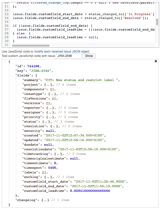Click the Show button
The width and height of the screenshot is (162, 210).
[x=89, y=56]
